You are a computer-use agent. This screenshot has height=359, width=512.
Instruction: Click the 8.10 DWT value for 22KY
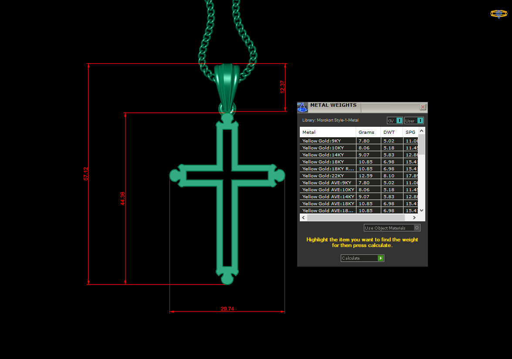[x=389, y=176]
